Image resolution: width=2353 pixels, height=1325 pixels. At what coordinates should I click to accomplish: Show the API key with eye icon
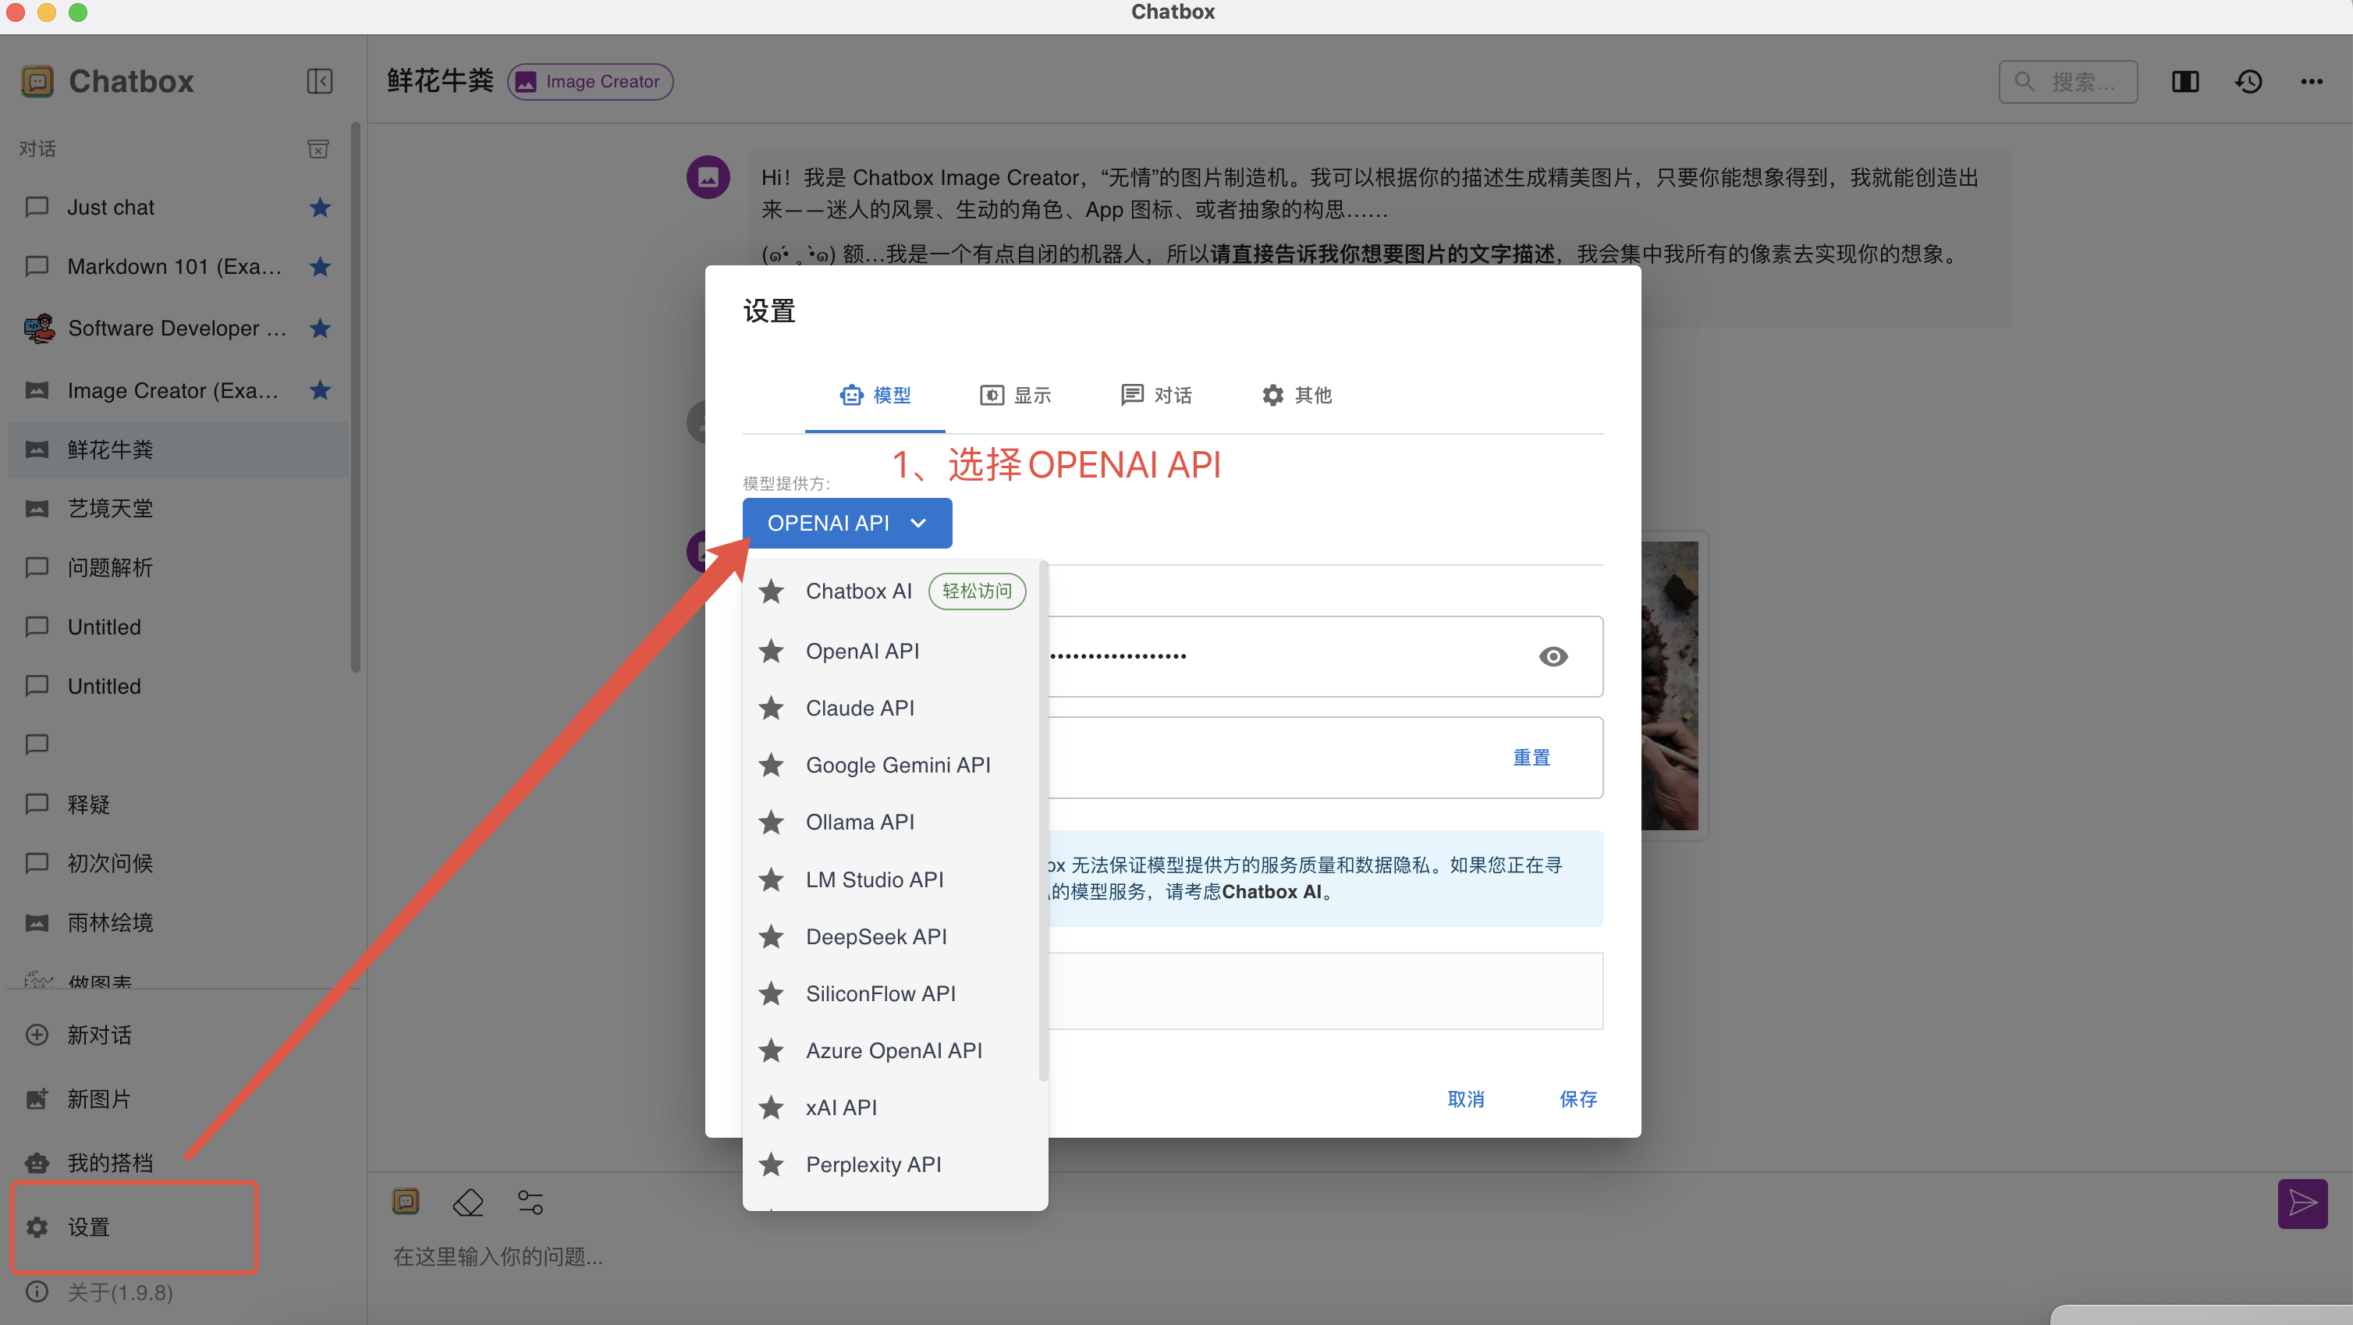point(1553,657)
